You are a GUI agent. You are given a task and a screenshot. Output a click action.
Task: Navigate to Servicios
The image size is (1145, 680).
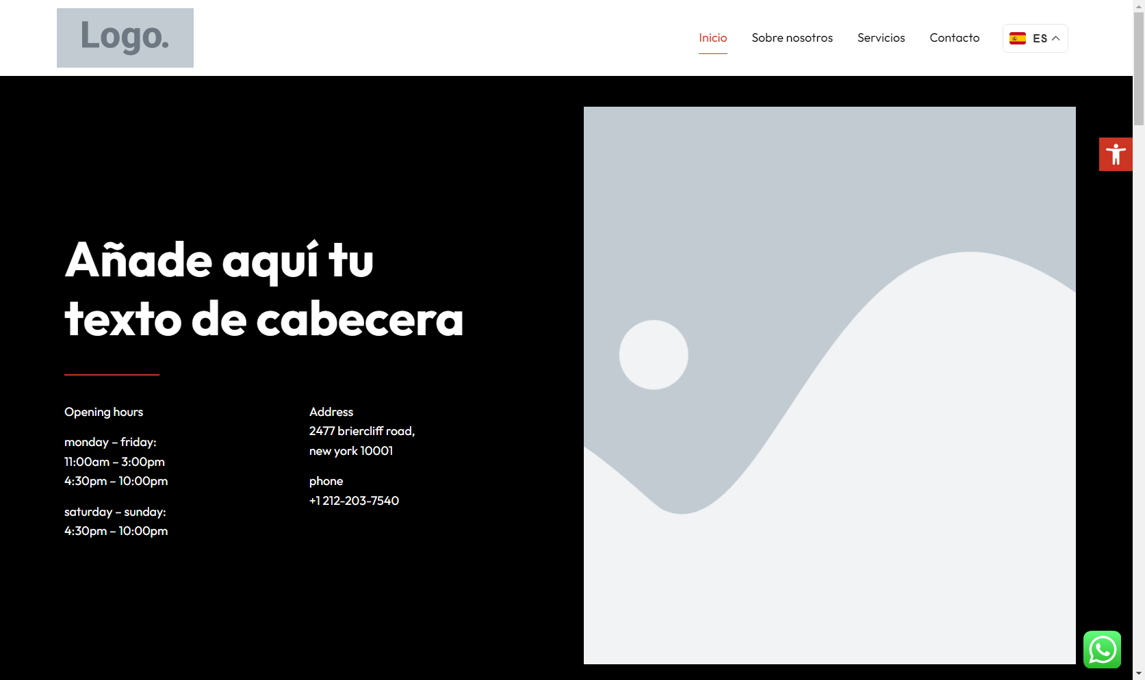881,38
